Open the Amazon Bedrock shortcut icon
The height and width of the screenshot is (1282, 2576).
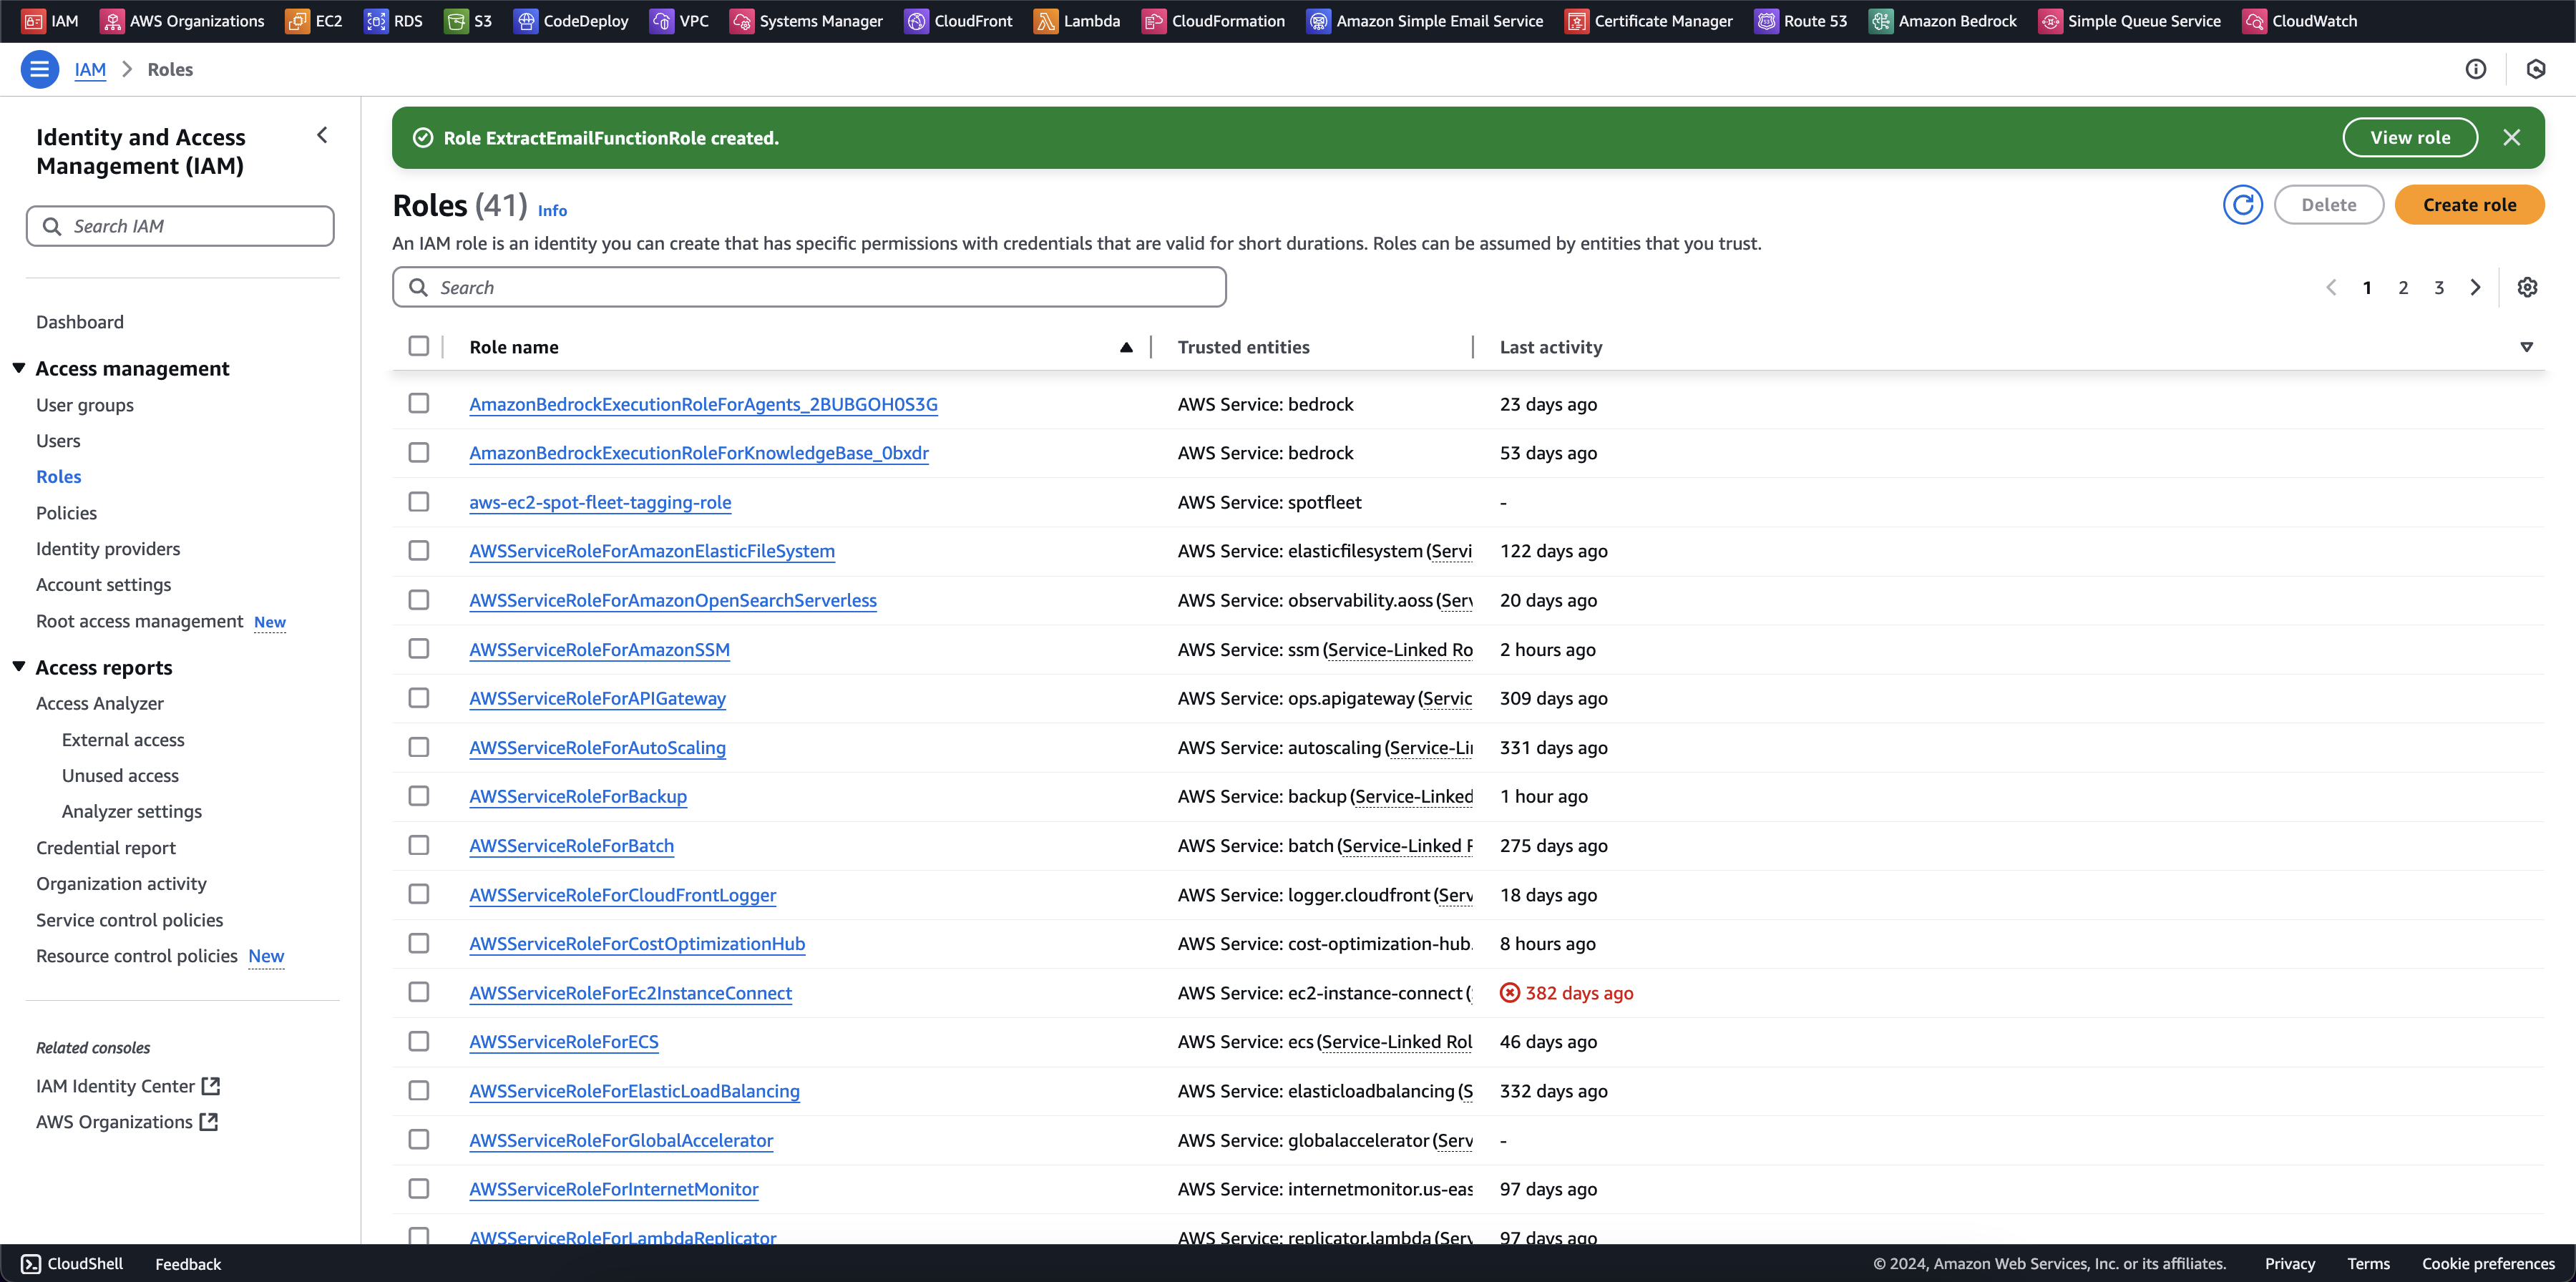click(x=1880, y=21)
